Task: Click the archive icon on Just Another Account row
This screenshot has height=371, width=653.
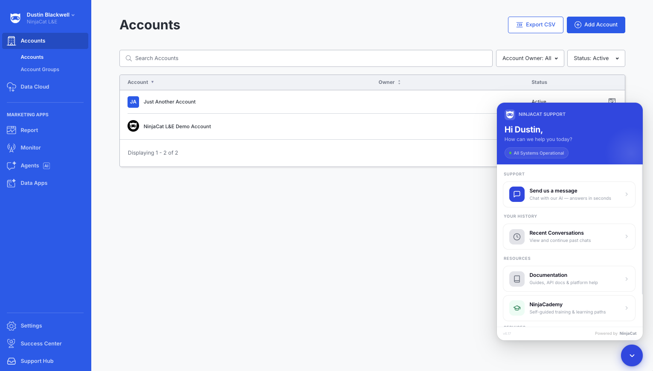Action: (612, 101)
